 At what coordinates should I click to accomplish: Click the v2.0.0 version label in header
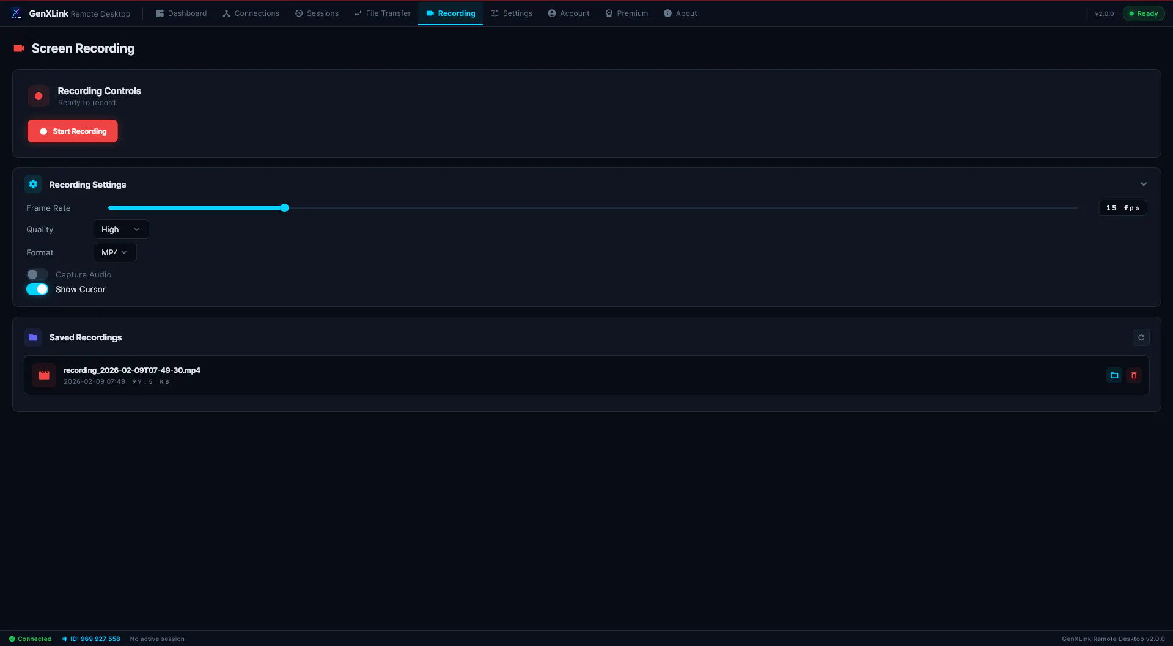(1104, 13)
